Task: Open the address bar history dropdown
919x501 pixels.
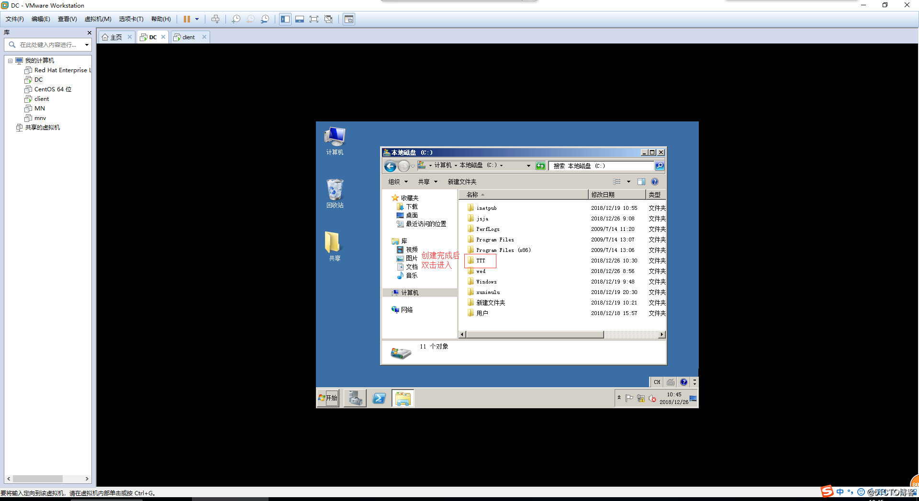Action: [528, 166]
